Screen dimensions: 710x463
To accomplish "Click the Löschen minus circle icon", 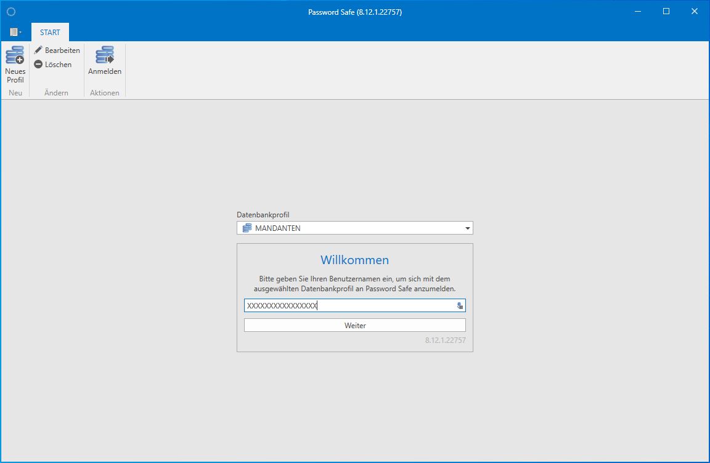I will click(x=38, y=64).
